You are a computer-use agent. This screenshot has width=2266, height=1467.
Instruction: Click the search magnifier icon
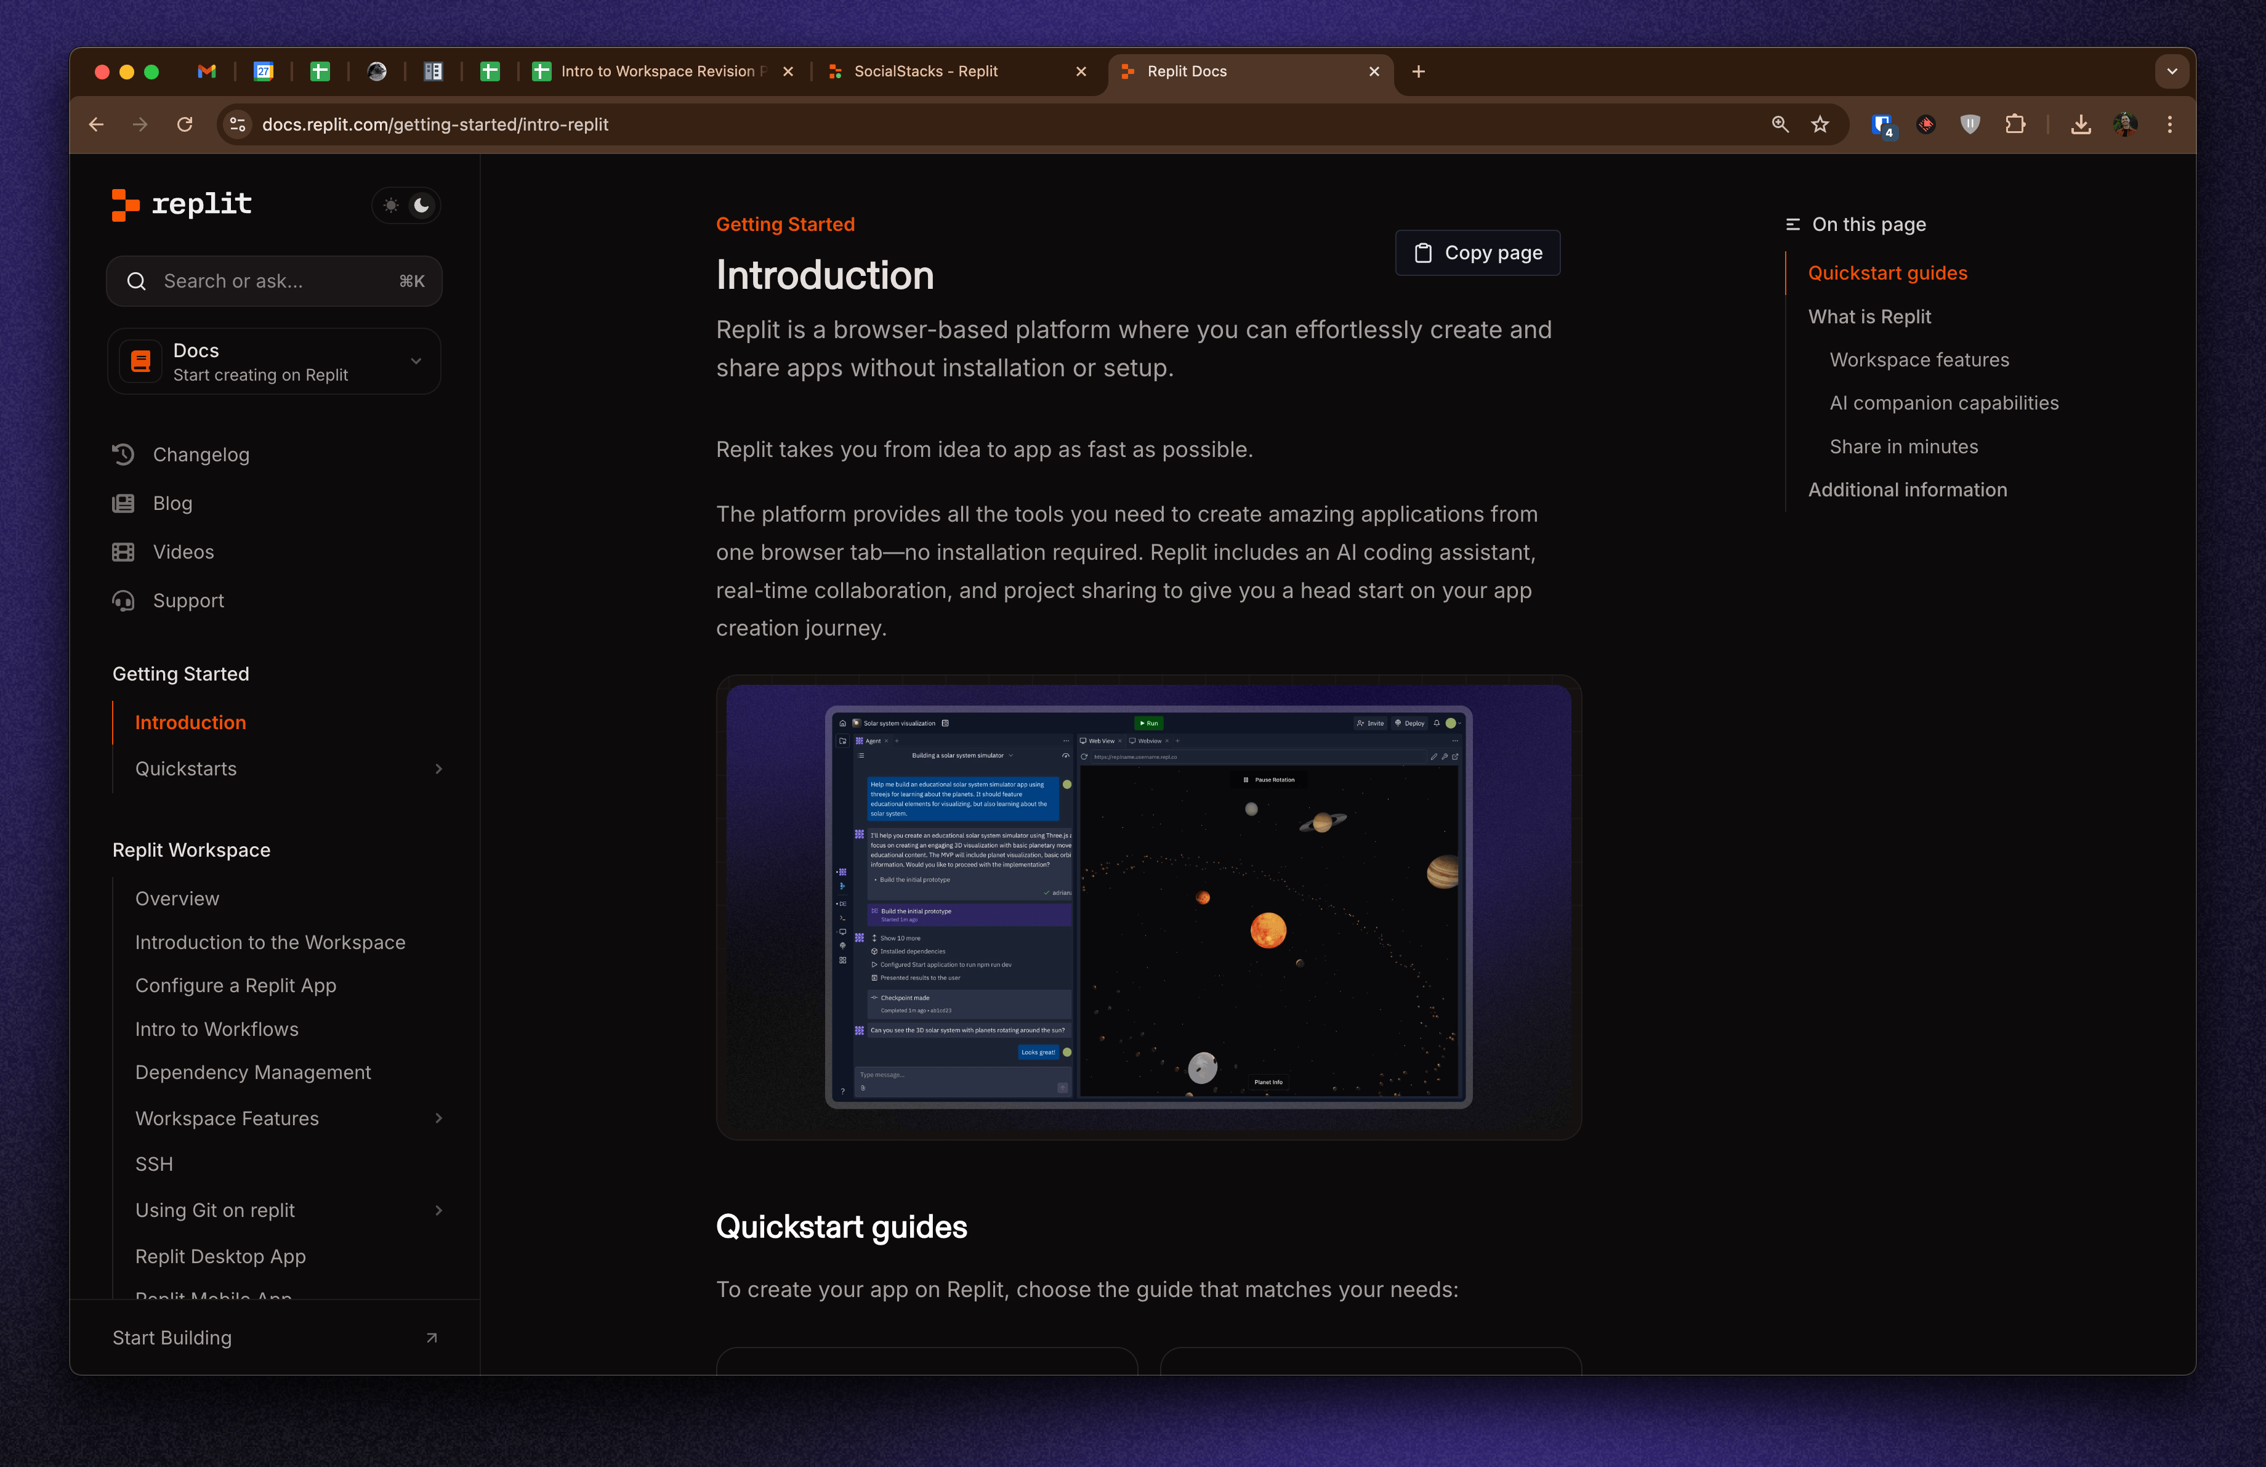(136, 281)
